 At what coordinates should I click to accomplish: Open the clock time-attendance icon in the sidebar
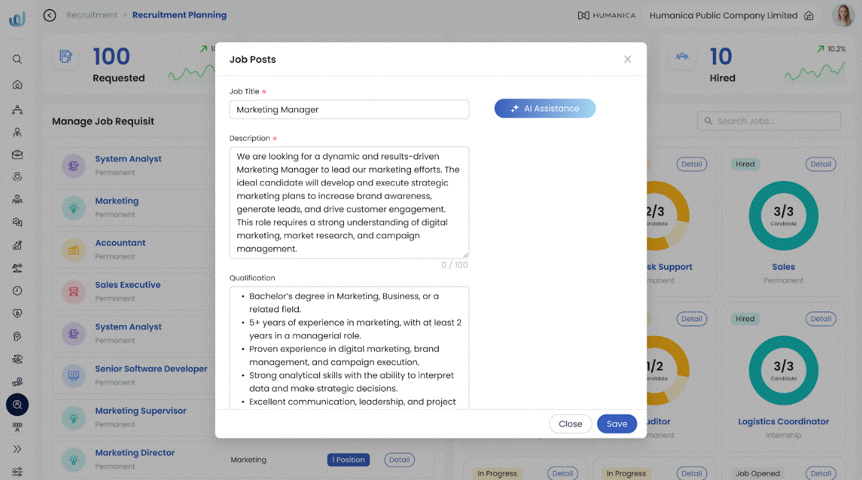coord(17,290)
